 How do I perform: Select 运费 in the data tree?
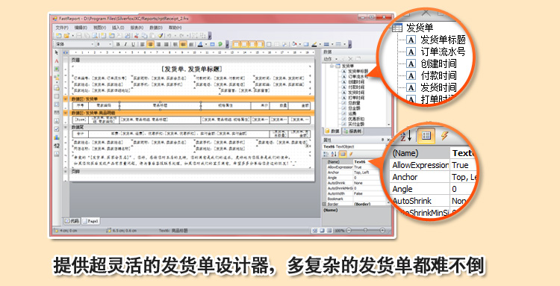coord(352,114)
